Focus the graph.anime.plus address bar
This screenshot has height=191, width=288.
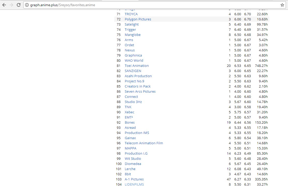point(154,5)
